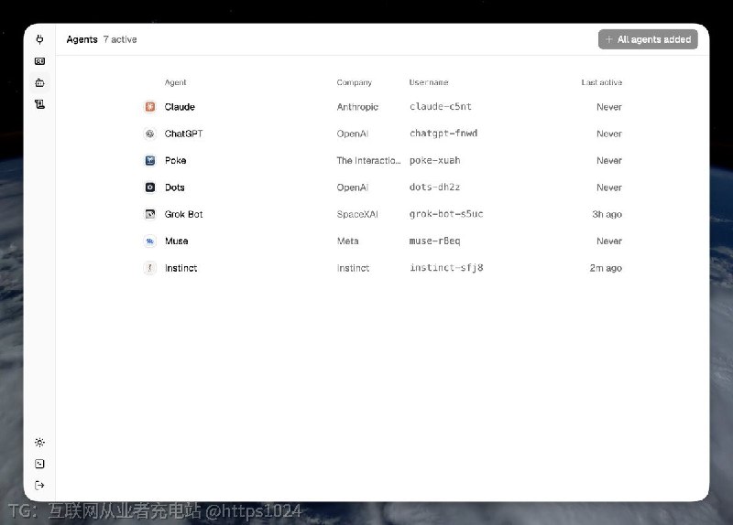The width and height of the screenshot is (733, 525).
Task: Select the Dots agent name
Action: 174,187
